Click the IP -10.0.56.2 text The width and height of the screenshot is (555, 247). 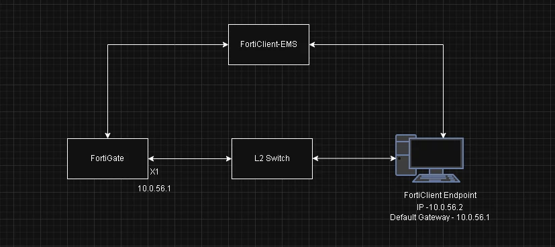(x=440, y=207)
